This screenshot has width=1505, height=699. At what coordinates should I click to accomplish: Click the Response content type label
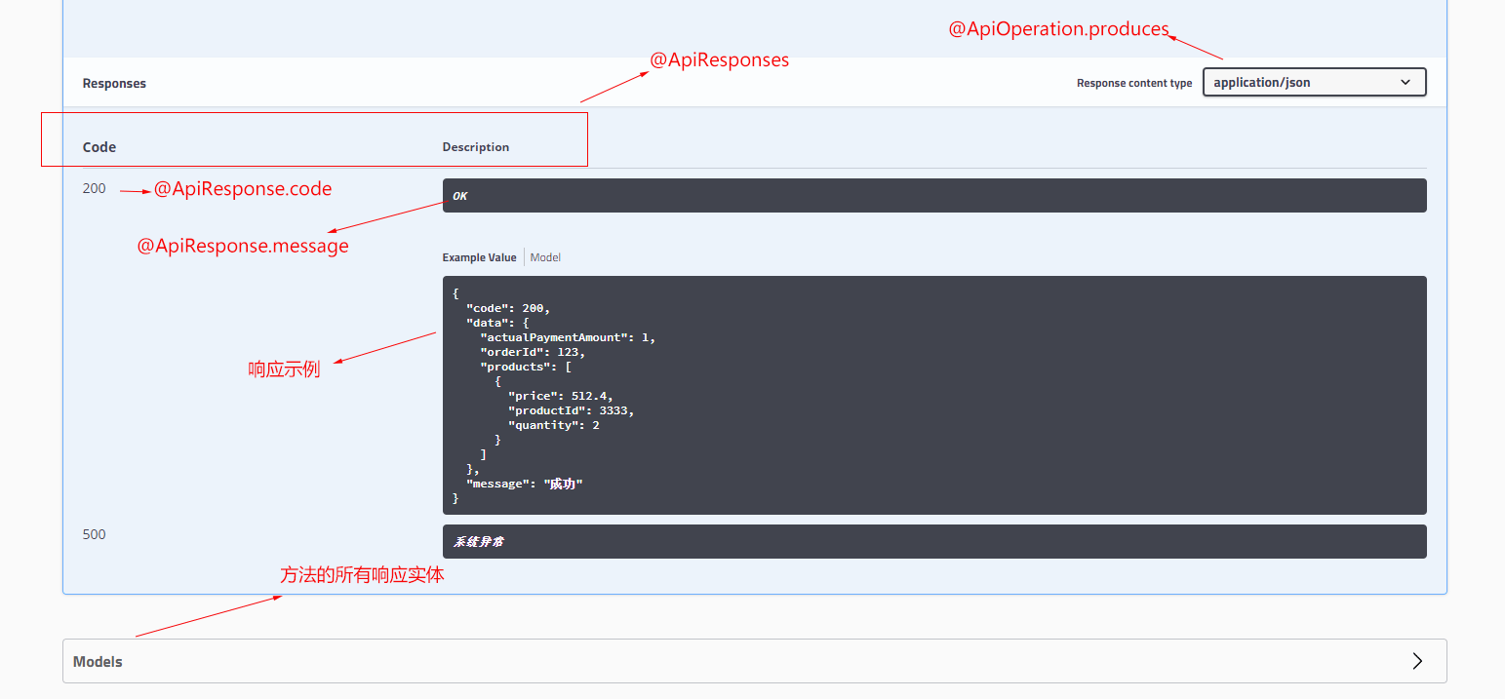1134,83
